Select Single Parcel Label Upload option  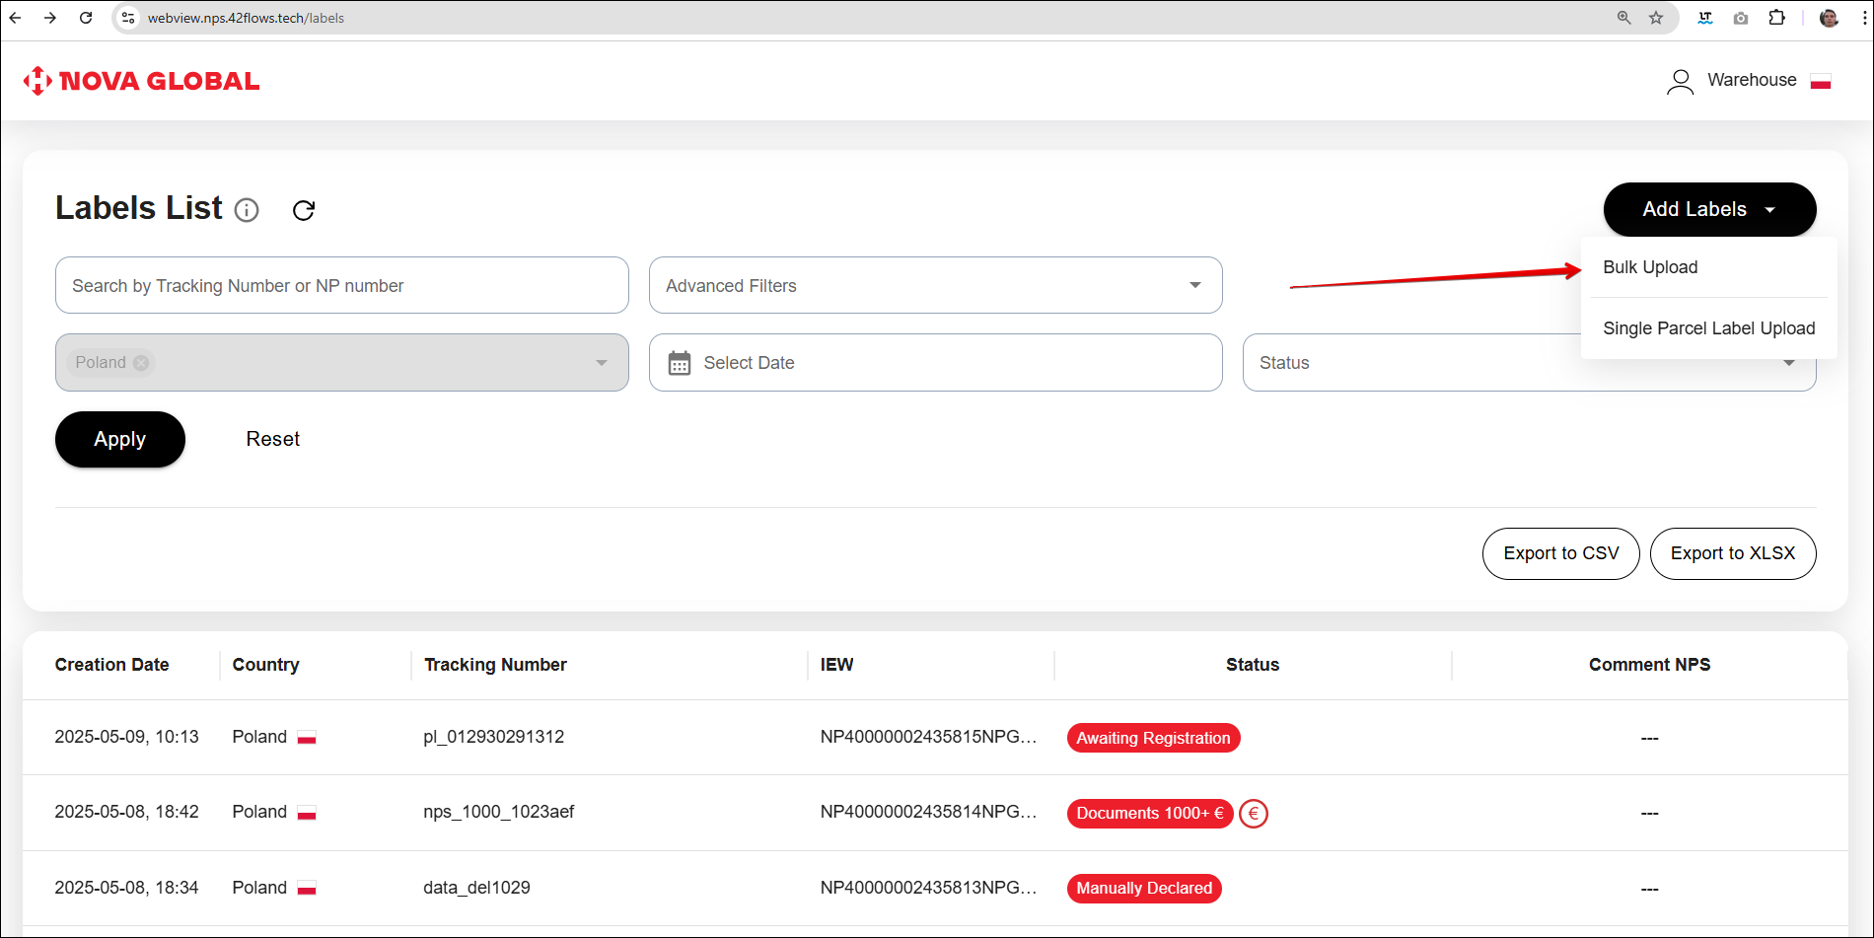point(1708,328)
